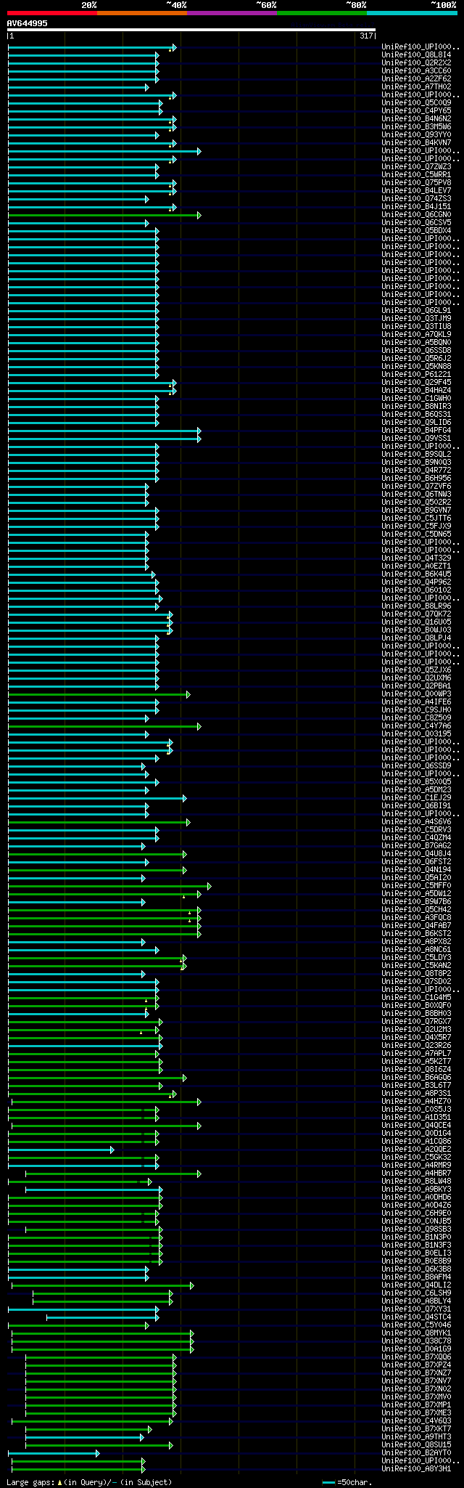
Task: Select hit label UniRef100_C4Y7A6
Action: pyautogui.click(x=416, y=725)
